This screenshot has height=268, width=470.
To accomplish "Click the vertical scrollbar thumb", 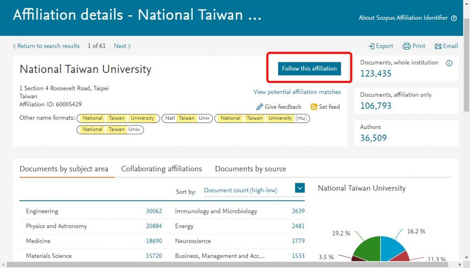I will pos(467,64).
